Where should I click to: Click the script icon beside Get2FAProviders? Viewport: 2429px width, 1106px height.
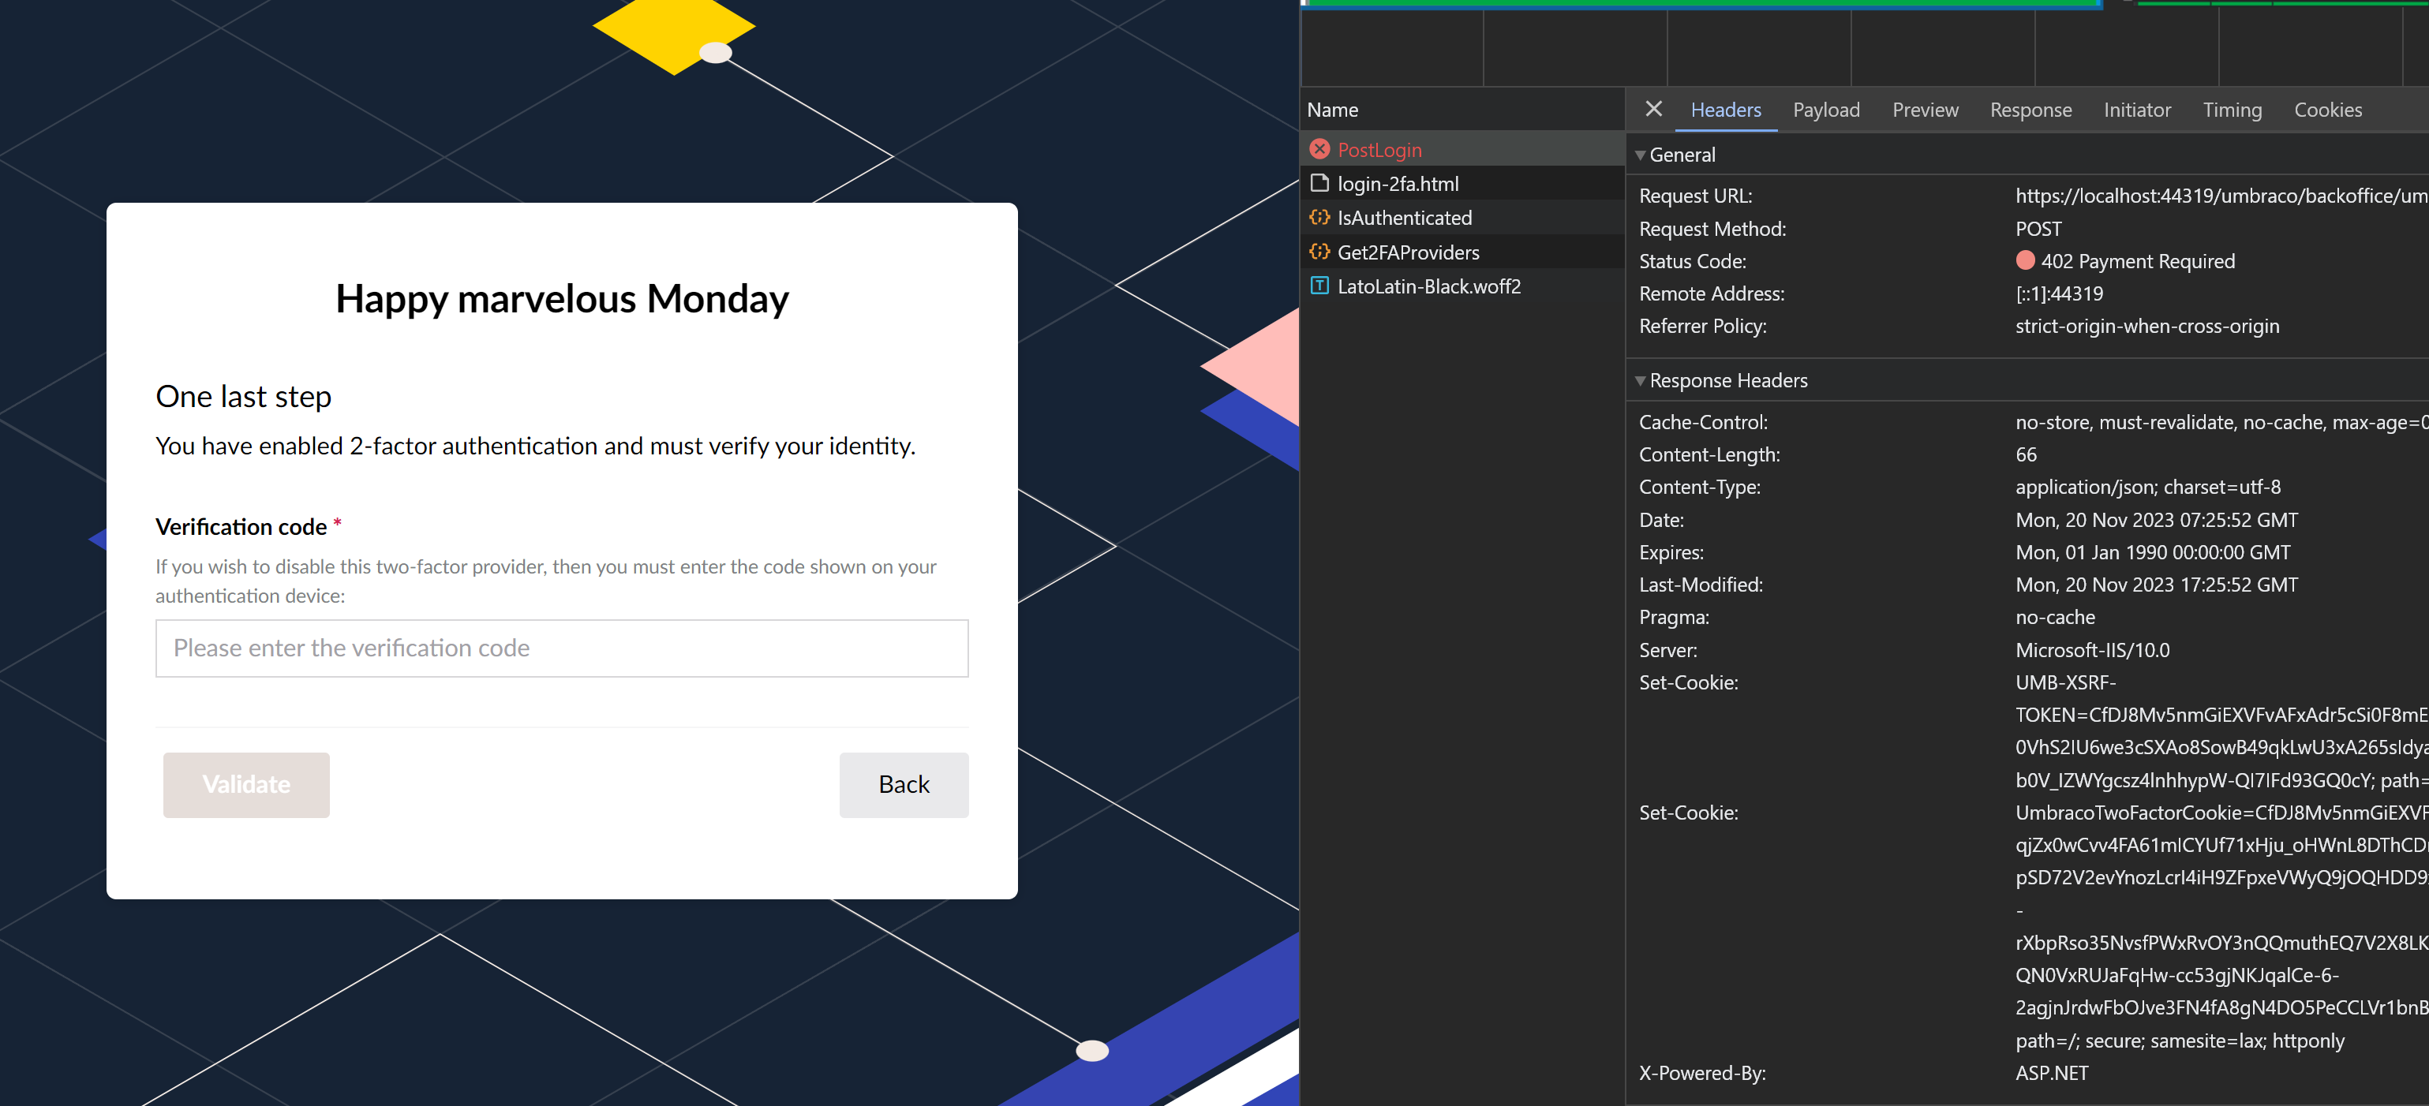(1319, 252)
